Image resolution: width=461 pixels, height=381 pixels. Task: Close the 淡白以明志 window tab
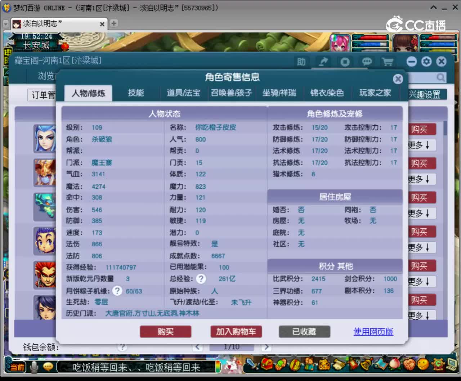[102, 24]
